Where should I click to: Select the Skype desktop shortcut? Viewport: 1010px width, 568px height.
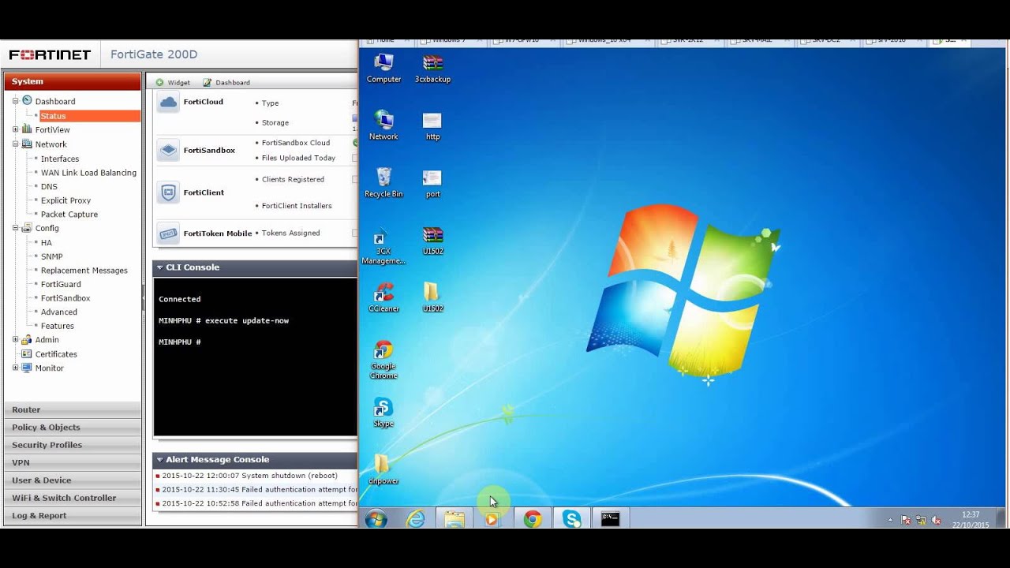coord(383,413)
